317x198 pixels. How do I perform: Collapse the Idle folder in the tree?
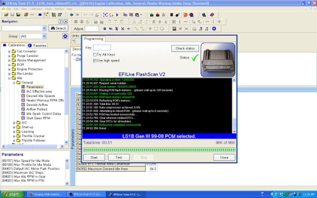9,78
